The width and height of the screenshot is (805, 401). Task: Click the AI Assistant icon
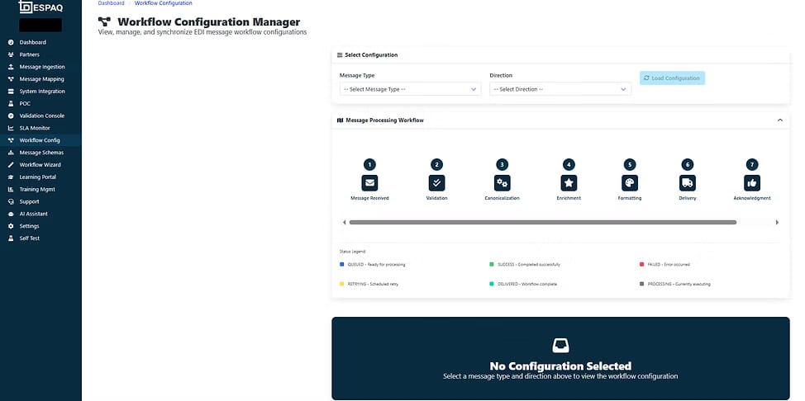coord(11,214)
